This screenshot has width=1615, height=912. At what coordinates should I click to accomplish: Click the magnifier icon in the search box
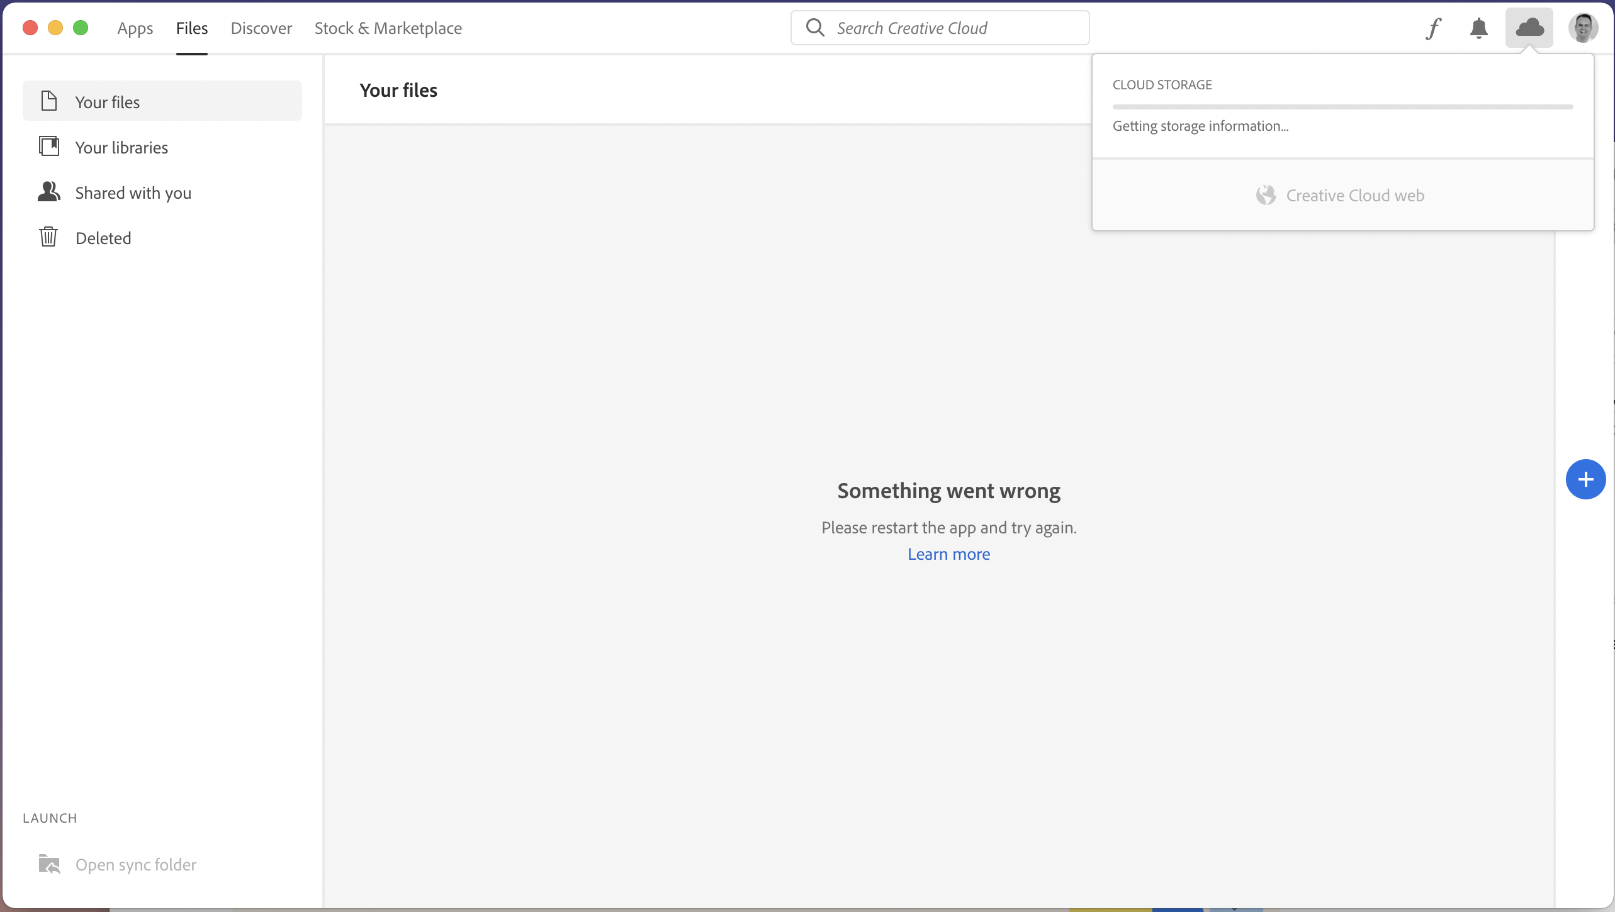coord(815,28)
